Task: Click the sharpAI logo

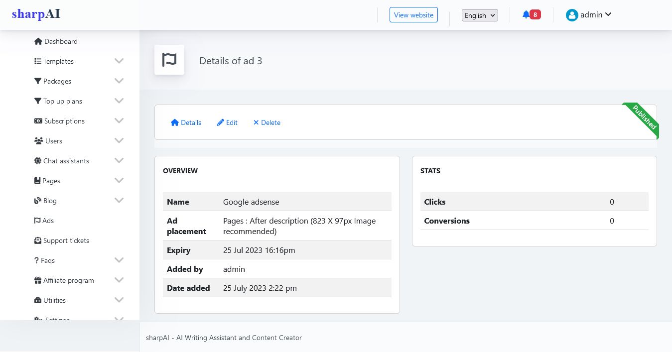Action: click(36, 14)
